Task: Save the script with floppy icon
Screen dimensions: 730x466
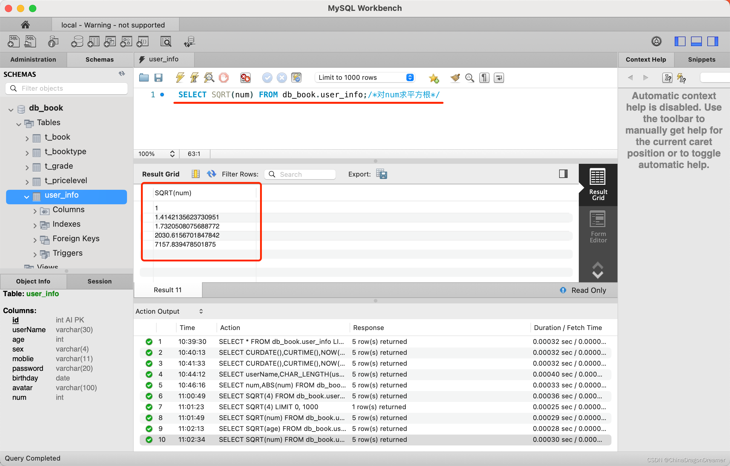Action: (x=158, y=78)
